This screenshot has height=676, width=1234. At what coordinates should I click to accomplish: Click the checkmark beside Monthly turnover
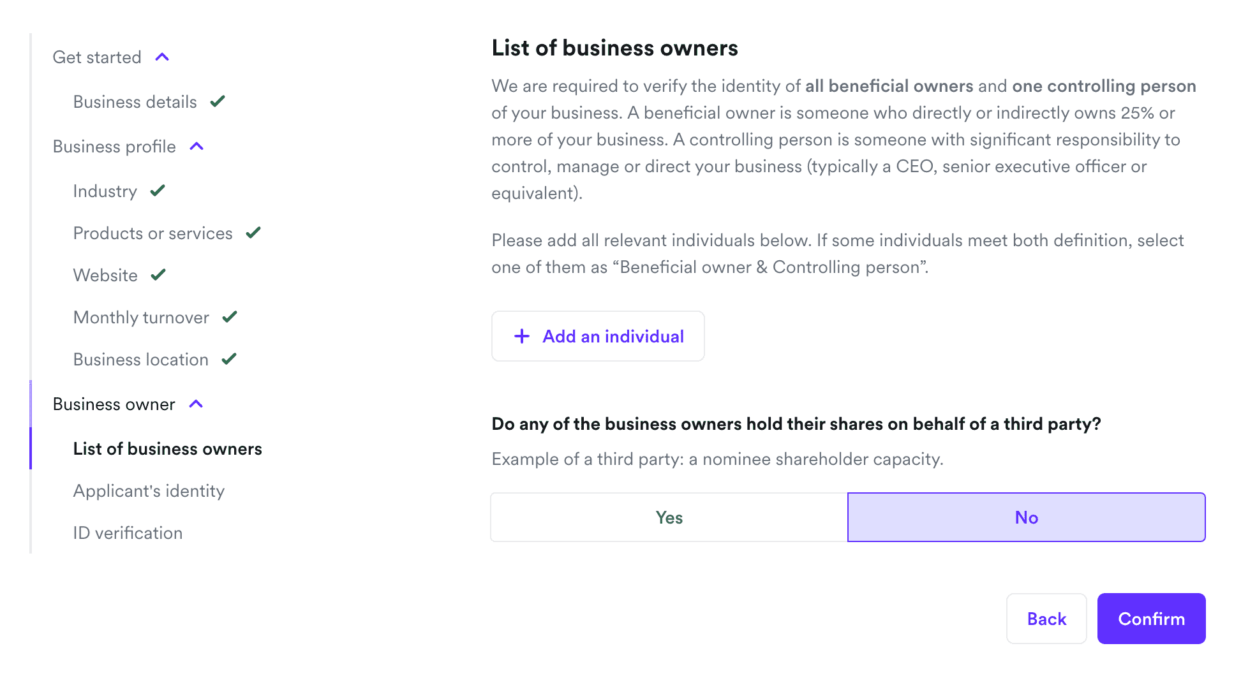coord(230,317)
